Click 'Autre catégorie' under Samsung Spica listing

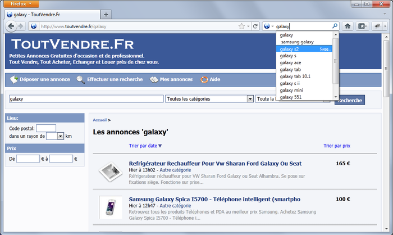click(x=175, y=206)
